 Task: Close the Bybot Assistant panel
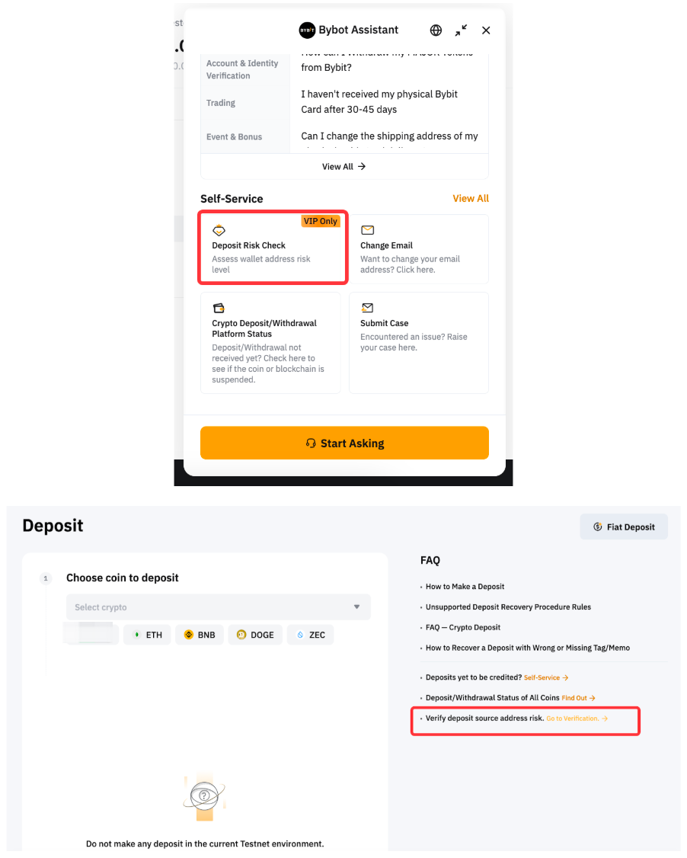(x=486, y=30)
